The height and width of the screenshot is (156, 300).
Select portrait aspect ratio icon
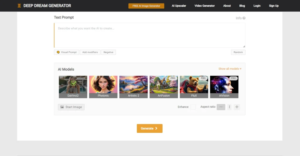click(x=229, y=107)
